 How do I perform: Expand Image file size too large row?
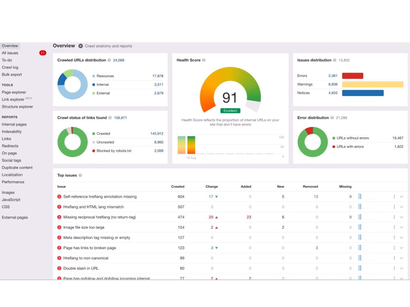(401, 227)
